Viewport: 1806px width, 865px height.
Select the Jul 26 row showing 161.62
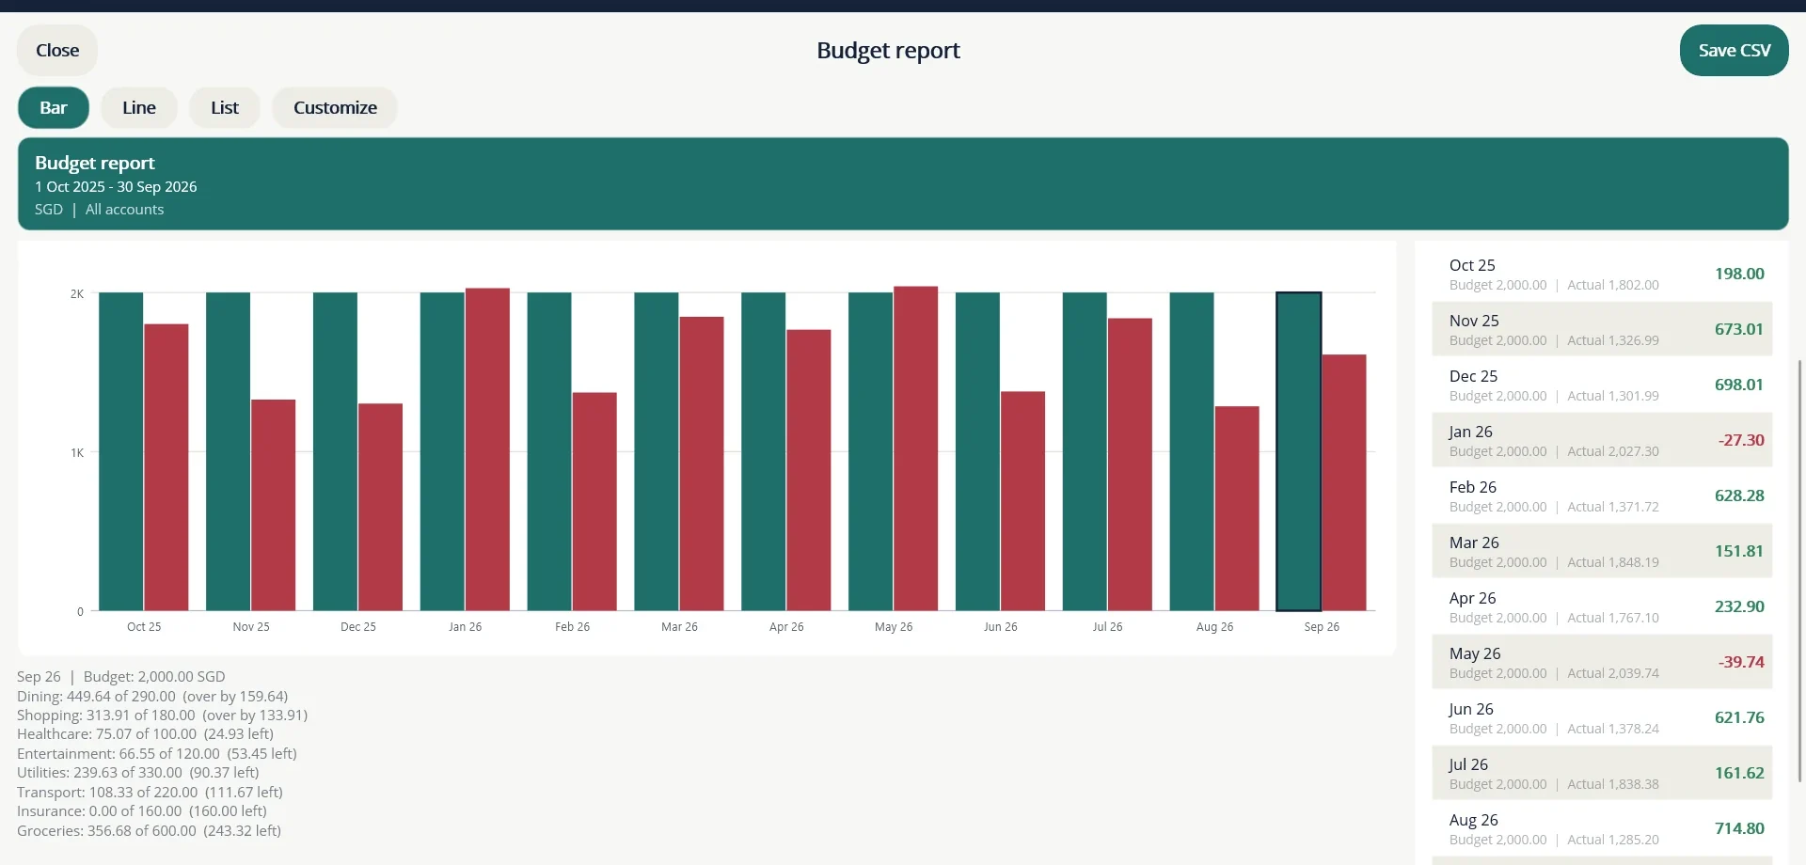[x=1602, y=773]
